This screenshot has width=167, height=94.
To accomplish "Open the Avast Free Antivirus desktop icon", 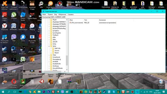I will (4, 5).
